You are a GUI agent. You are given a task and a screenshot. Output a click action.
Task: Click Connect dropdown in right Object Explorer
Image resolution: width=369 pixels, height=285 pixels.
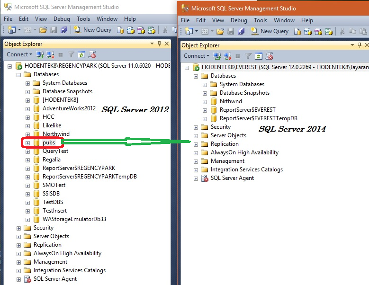click(x=197, y=56)
